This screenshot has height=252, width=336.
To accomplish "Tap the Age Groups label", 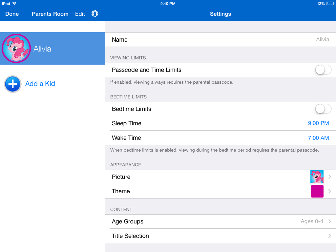I will tap(128, 221).
